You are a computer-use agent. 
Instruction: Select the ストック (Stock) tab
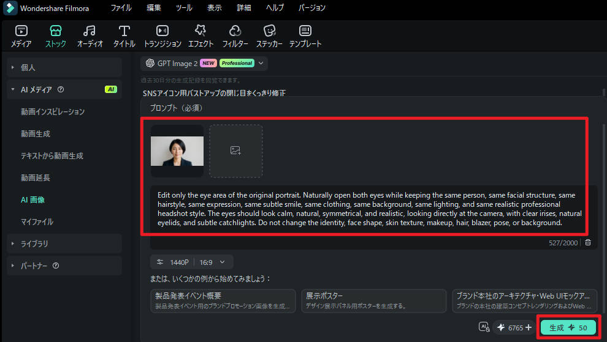[55, 36]
